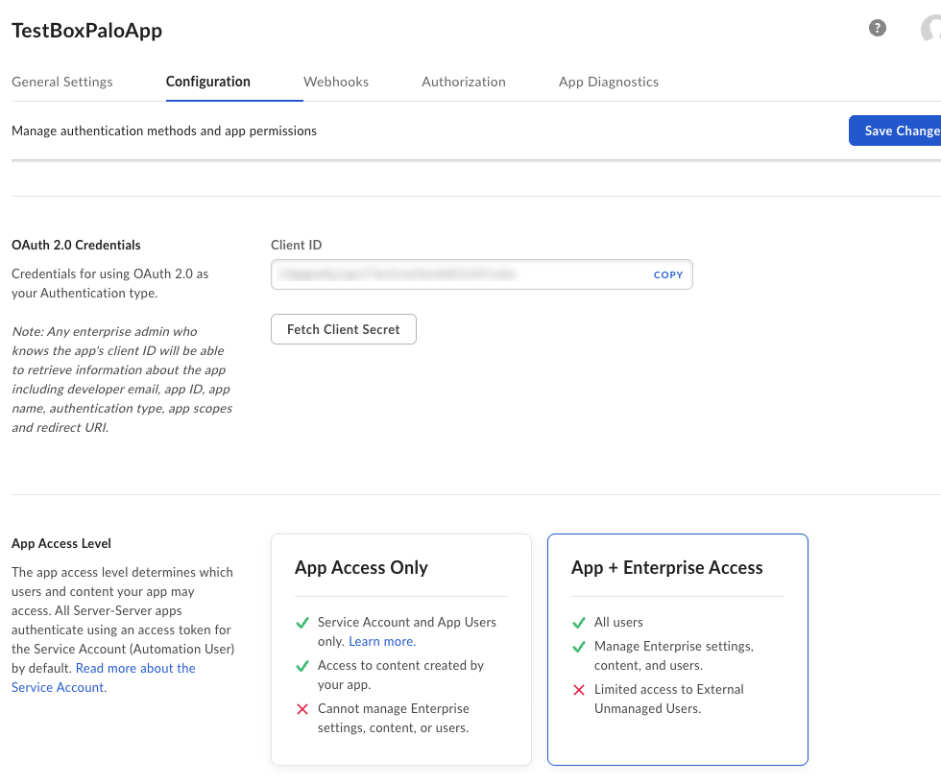Click the Fetch Client Secret button

[344, 329]
